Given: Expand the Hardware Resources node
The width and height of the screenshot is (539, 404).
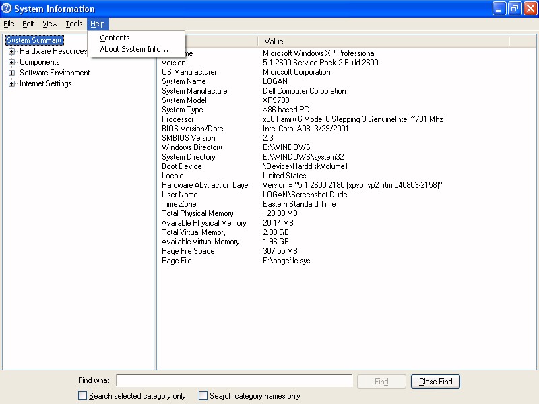Looking at the screenshot, I should (x=11, y=52).
